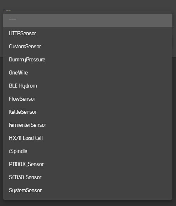Select DummyPressure sensor type
Viewport: 176px width, 206px height.
point(88,60)
